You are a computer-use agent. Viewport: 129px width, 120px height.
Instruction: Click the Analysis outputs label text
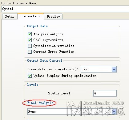48,34
